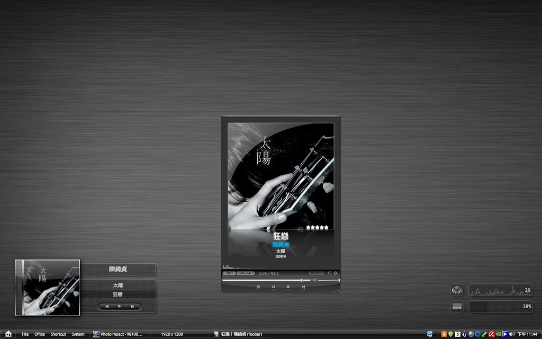The width and height of the screenshot is (542, 339).
Task: Click the CPU usage graph showing 2%
Action: [500, 290]
